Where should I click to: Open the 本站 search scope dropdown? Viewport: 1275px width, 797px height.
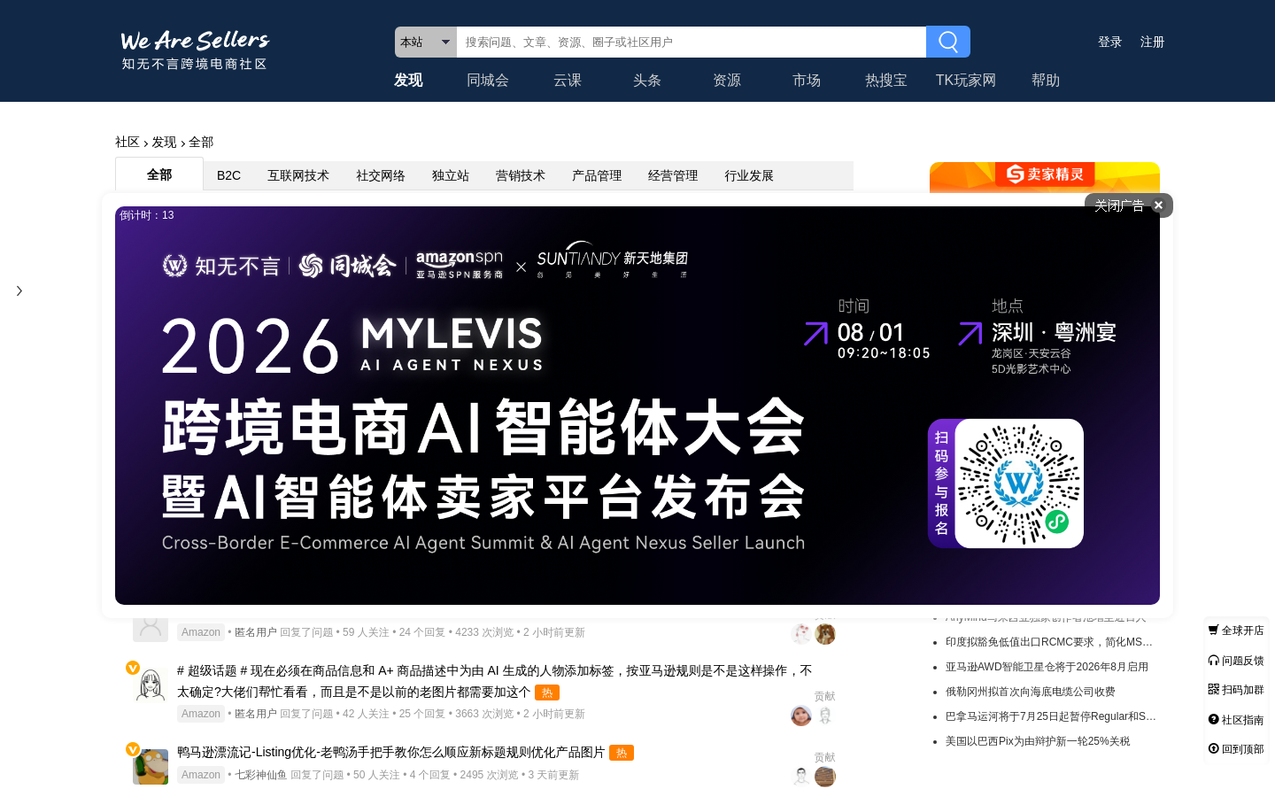(426, 42)
